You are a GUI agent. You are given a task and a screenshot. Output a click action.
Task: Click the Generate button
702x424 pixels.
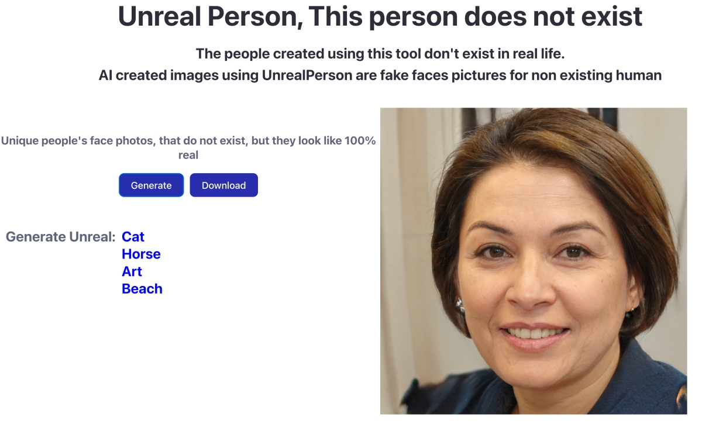tap(151, 185)
